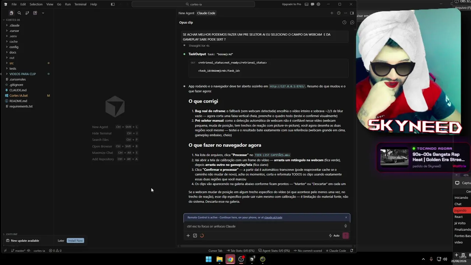
Task: Dismiss update with Later button
Action: tap(61, 241)
